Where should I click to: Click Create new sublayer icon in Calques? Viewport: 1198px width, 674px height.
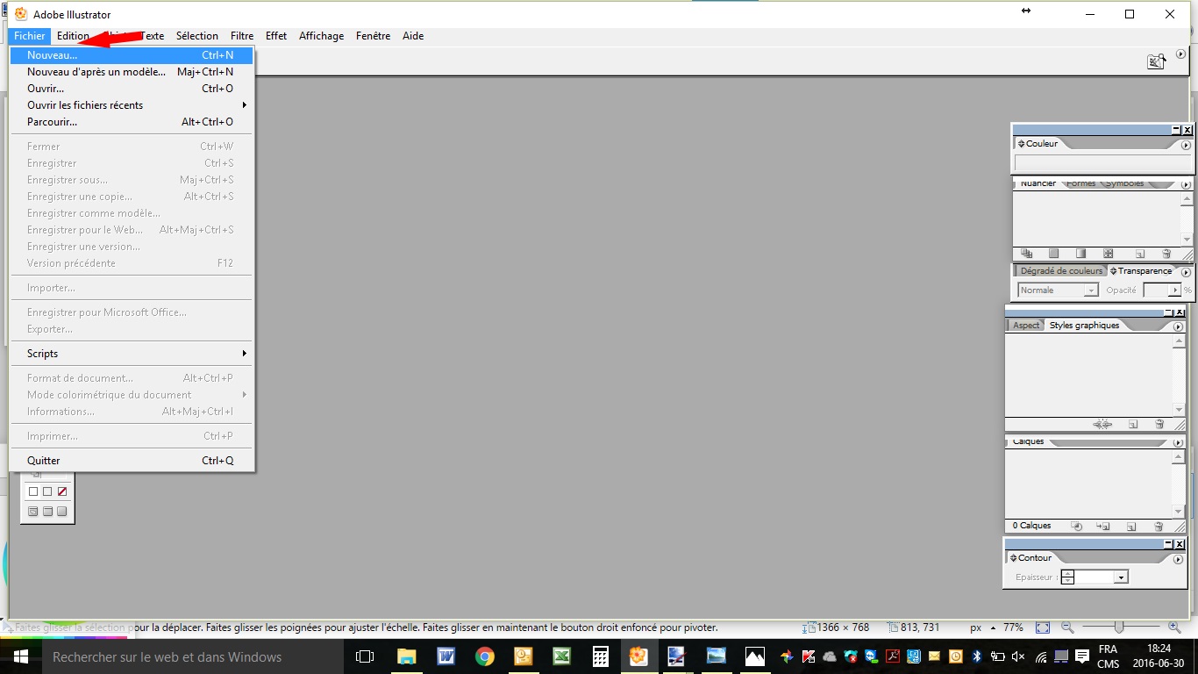click(1103, 527)
